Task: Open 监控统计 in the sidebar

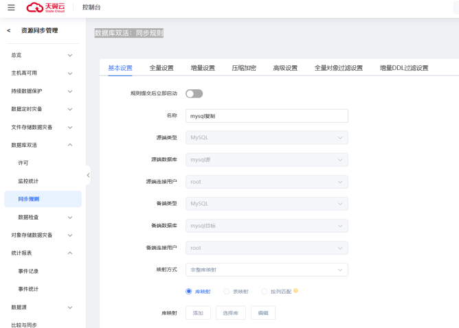Action: [x=28, y=181]
